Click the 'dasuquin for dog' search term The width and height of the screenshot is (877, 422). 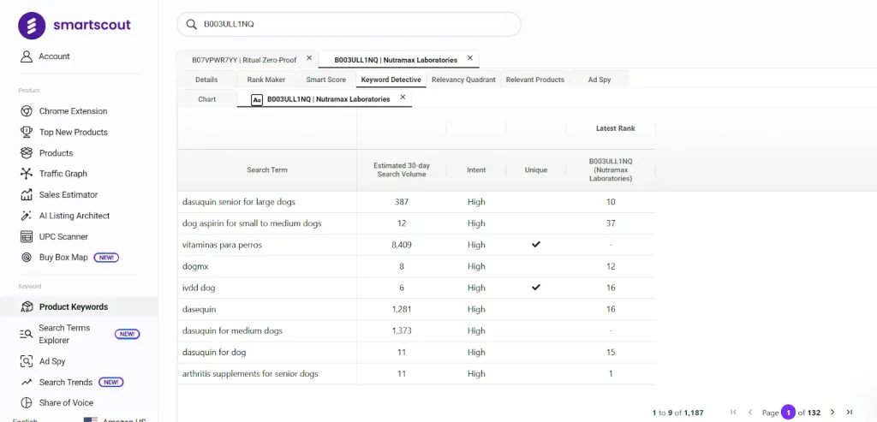(x=214, y=352)
